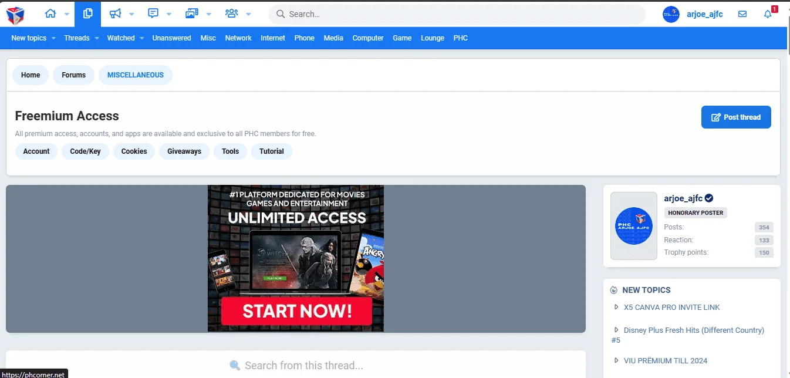Go to the Forums breadcrumb
Image resolution: width=790 pixels, height=378 pixels.
[x=73, y=75]
